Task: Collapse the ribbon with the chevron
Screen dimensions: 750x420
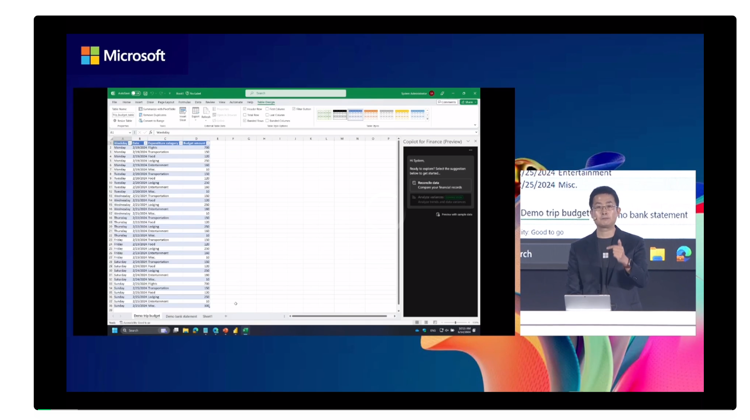Action: (475, 125)
